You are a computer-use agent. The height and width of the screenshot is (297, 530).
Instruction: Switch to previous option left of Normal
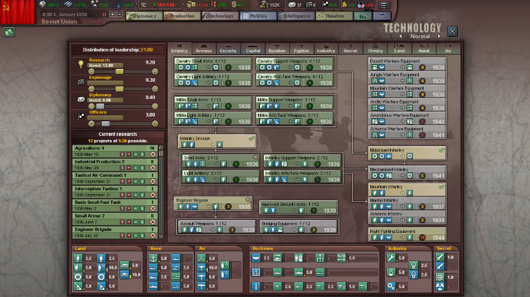click(x=400, y=36)
